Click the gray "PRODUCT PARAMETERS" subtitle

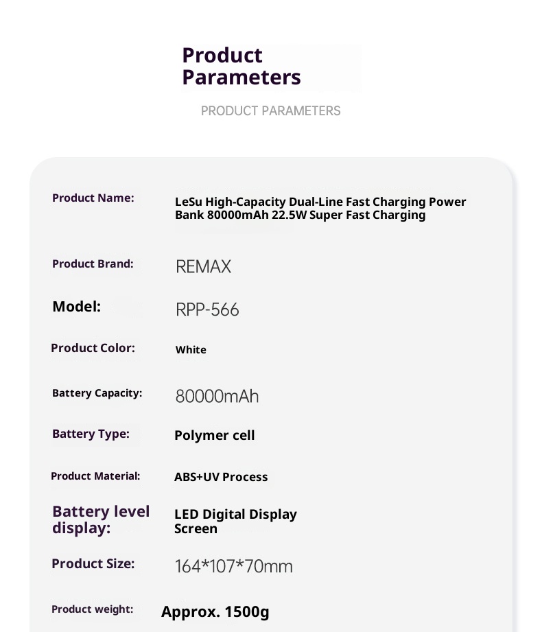pos(270,111)
